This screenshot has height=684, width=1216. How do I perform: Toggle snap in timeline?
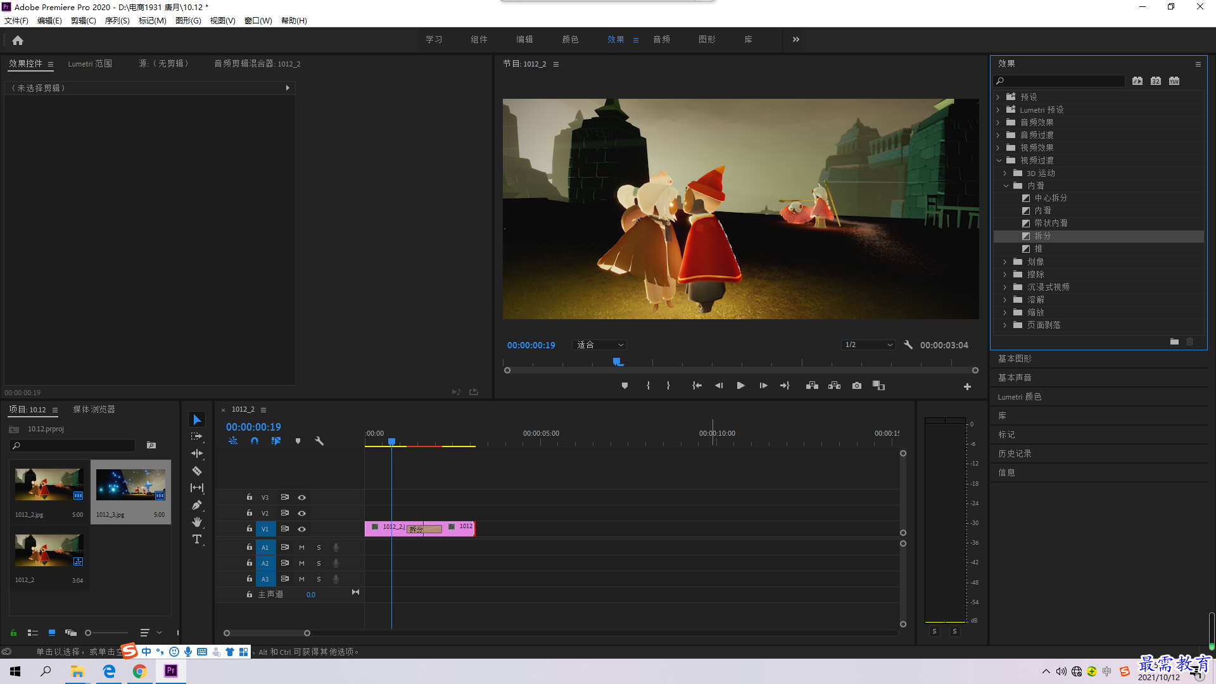255,441
